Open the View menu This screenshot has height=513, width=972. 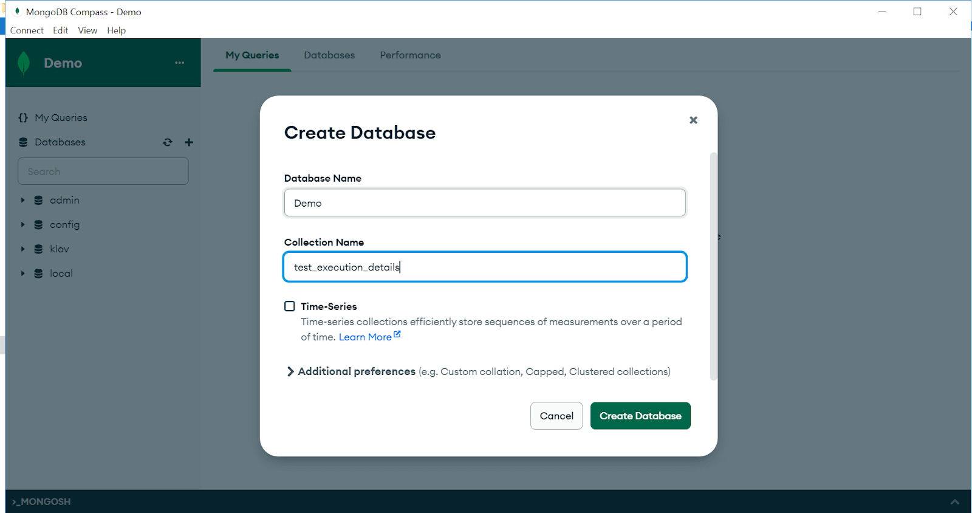point(87,30)
